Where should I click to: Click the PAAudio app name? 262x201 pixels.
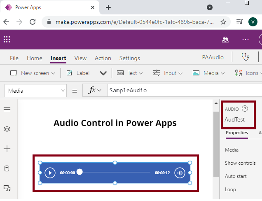pos(213,57)
